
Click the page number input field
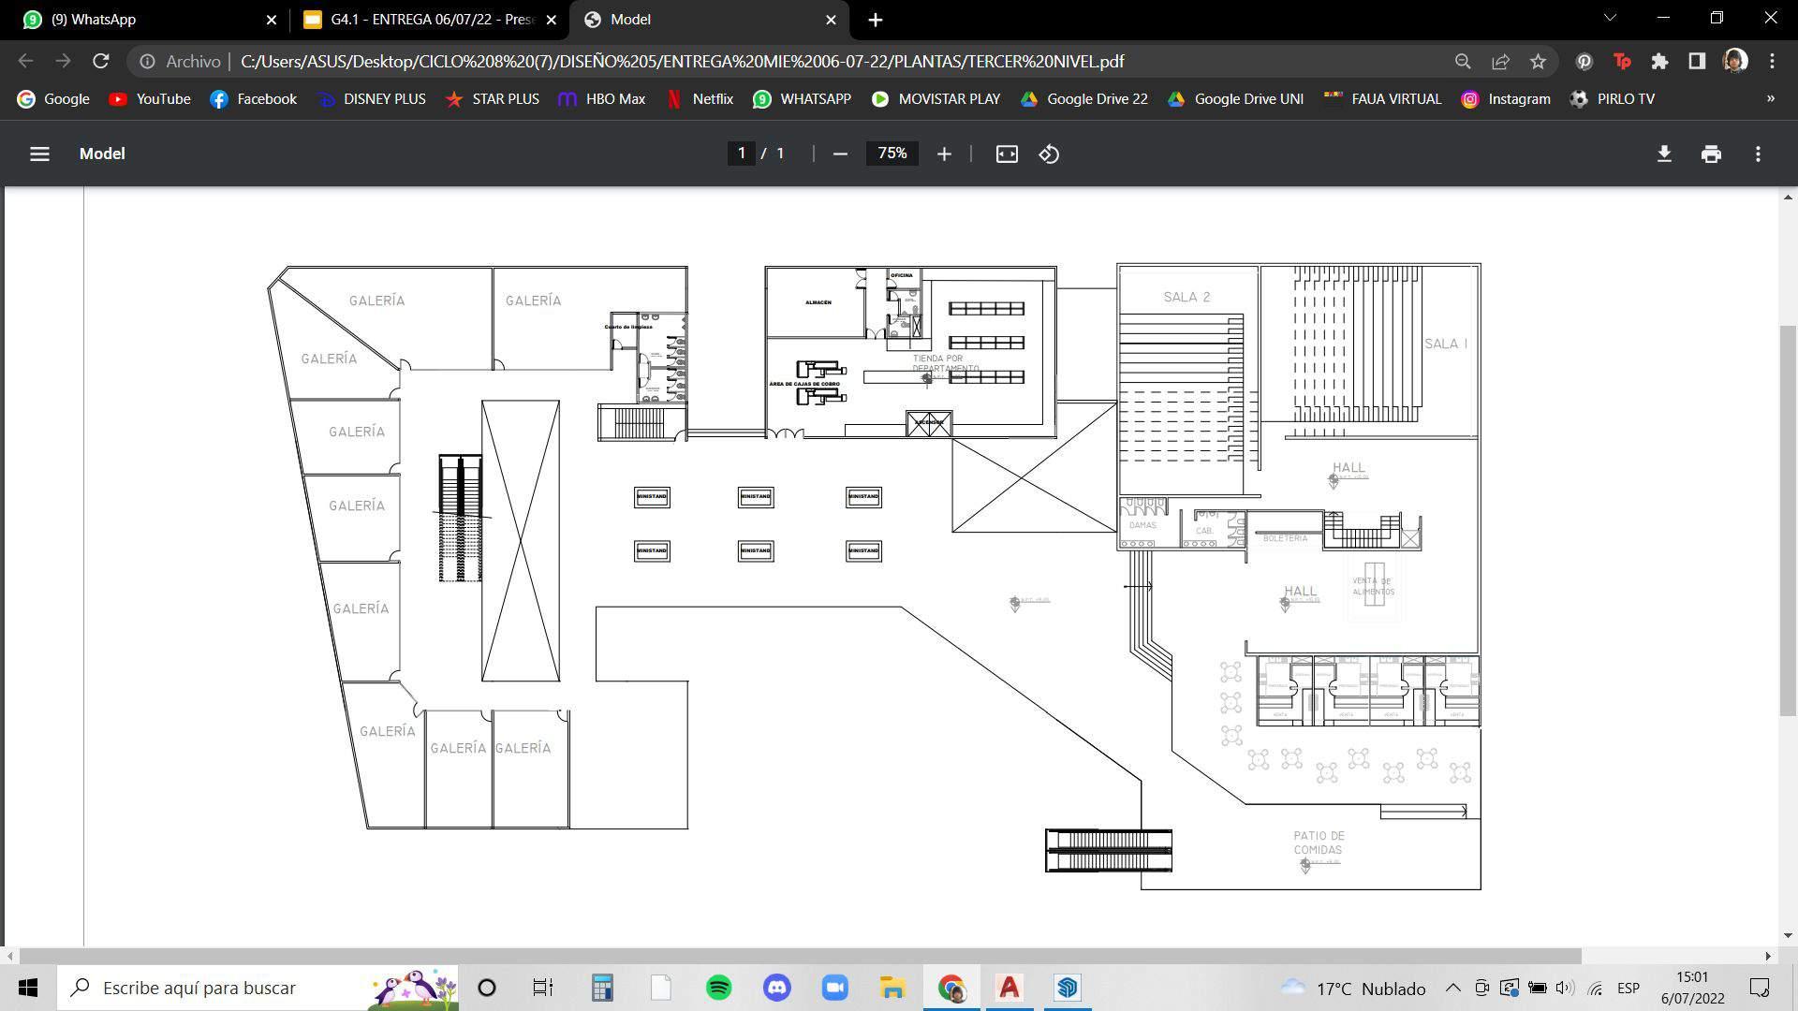point(742,154)
